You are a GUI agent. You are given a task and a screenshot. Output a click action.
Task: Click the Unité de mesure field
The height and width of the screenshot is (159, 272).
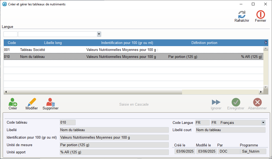coord(114,145)
